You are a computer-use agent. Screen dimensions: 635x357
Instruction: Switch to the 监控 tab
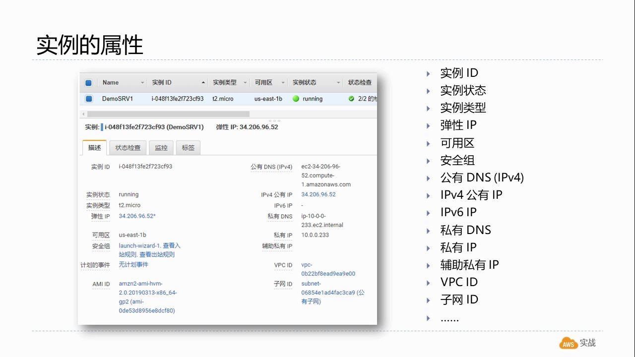161,147
